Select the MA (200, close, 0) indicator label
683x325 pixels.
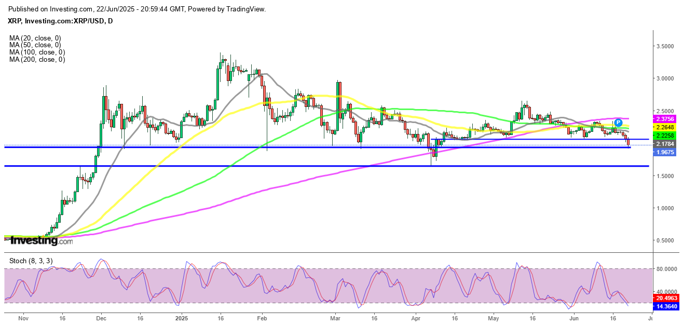point(37,60)
